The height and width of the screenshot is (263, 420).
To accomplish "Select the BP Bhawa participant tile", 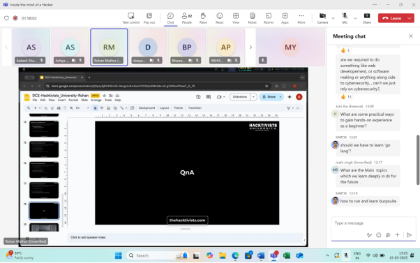I will 187,47.
